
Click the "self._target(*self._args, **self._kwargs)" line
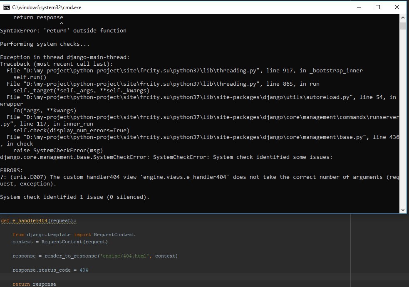coord(82,90)
